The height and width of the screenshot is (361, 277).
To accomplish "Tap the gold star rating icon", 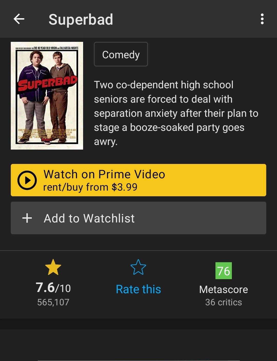I will click(x=53, y=267).
